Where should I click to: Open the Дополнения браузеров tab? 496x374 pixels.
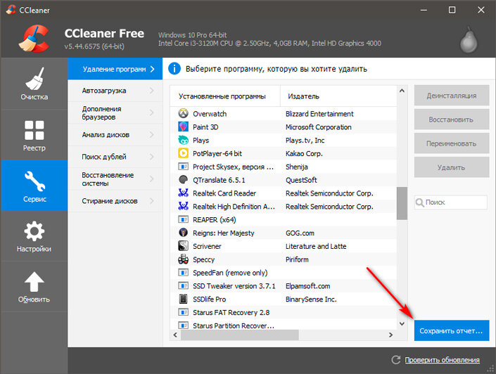point(115,113)
